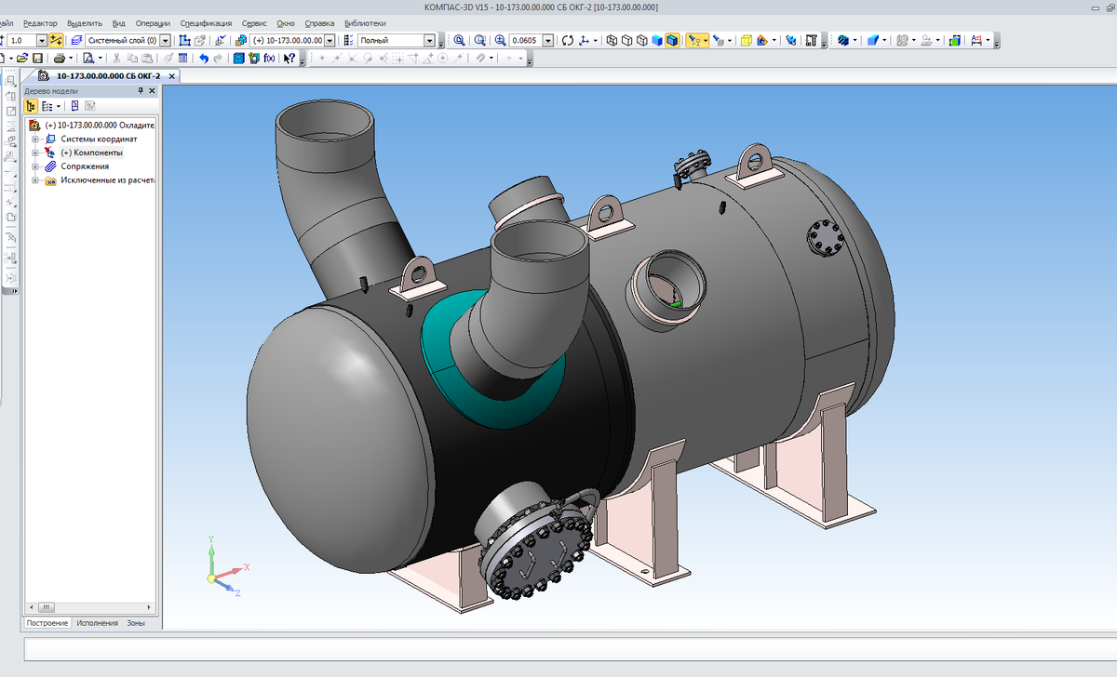Viewport: 1117px width, 677px height.
Task: Open the Редактор menu
Action: [40, 22]
